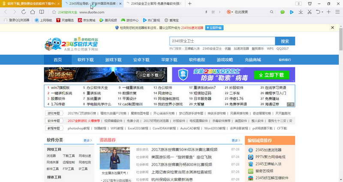Viewport: 343px width, 182px height.
Task: Open 充值商城 in the navigation bar
Action: [253, 60]
